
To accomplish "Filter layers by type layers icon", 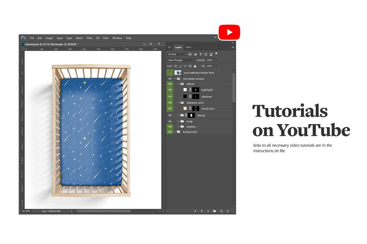I will [x=201, y=54].
